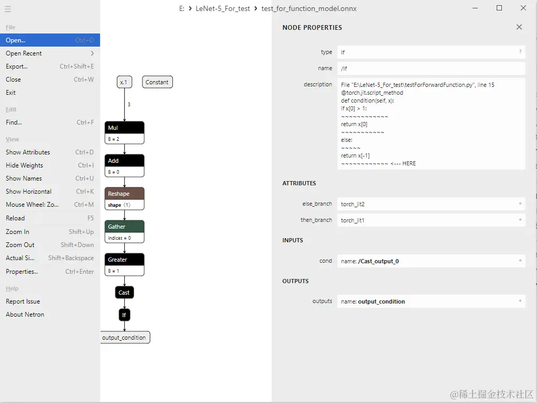Expand the output_condition outputs entry
Viewport: 537px width, 403px height.
click(520, 301)
